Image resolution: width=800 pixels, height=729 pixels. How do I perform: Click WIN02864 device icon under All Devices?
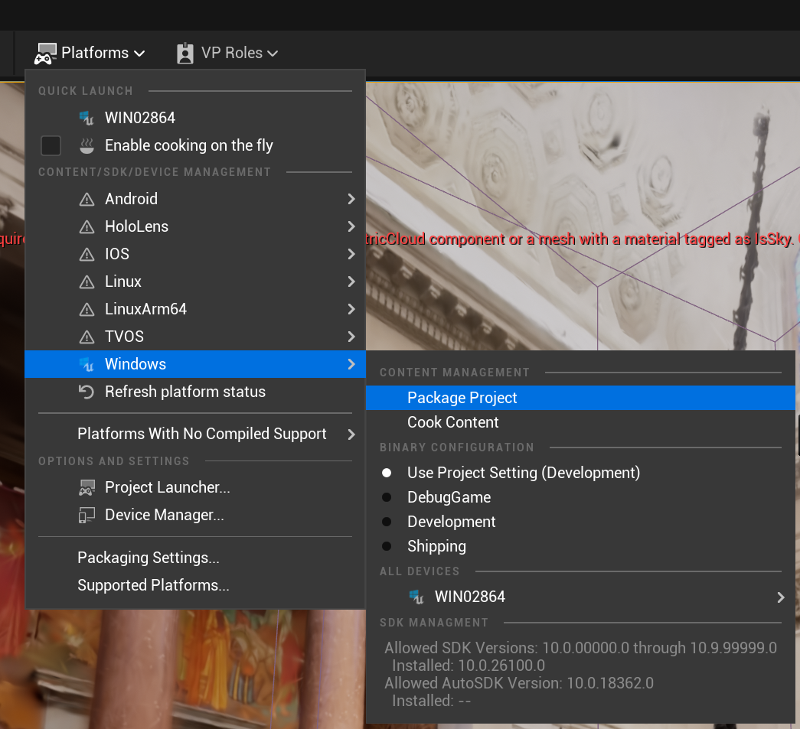pyautogui.click(x=416, y=597)
